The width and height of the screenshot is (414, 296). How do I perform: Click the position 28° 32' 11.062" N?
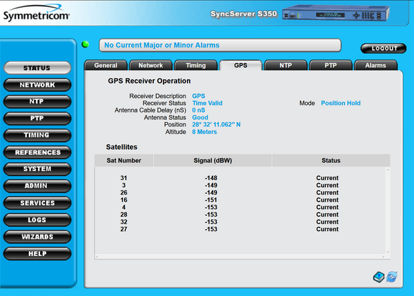[216, 125]
